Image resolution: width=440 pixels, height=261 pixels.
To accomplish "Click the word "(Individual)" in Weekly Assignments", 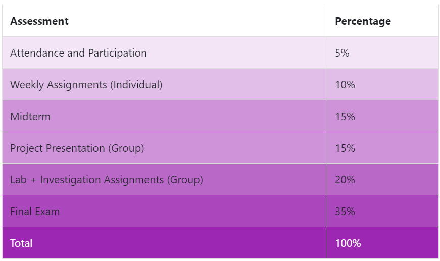I will [136, 85].
